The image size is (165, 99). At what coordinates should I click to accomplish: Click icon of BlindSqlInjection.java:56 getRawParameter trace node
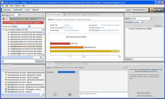6,85
